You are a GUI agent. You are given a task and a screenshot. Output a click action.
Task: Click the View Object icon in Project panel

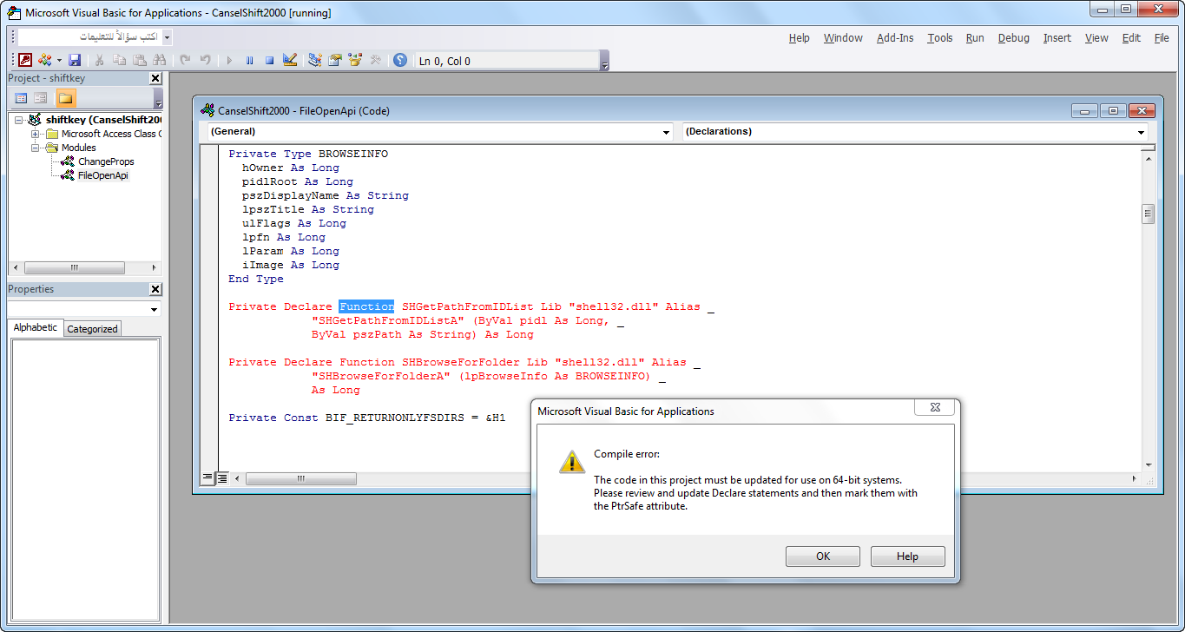41,98
